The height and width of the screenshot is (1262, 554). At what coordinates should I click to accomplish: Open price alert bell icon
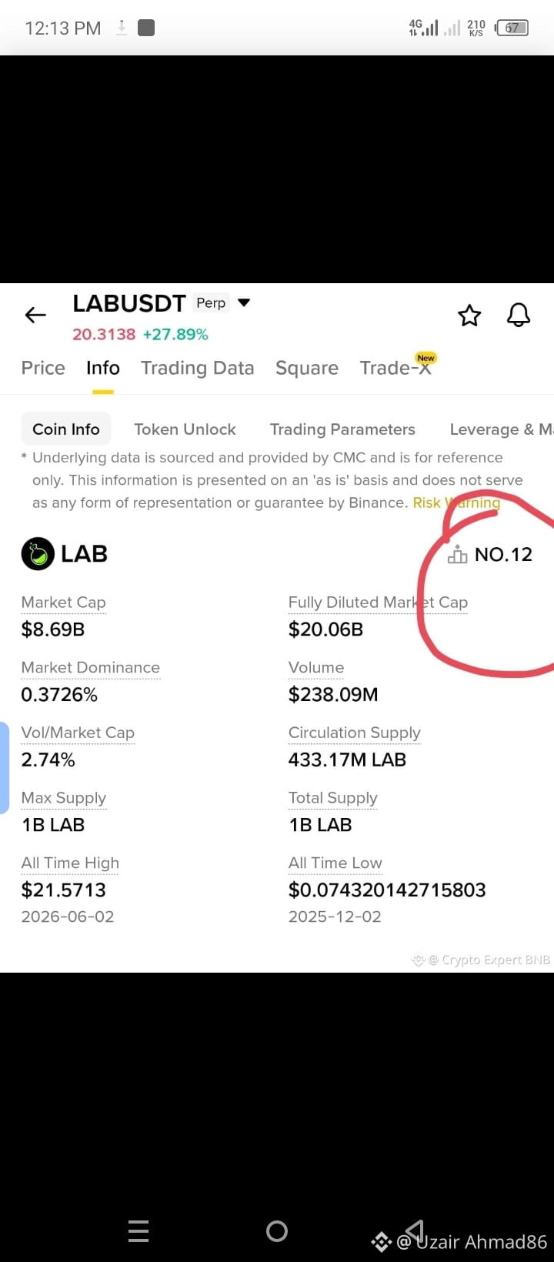pyautogui.click(x=519, y=315)
